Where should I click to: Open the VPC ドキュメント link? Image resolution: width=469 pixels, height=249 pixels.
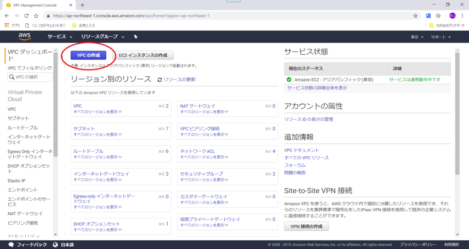pos(301,150)
